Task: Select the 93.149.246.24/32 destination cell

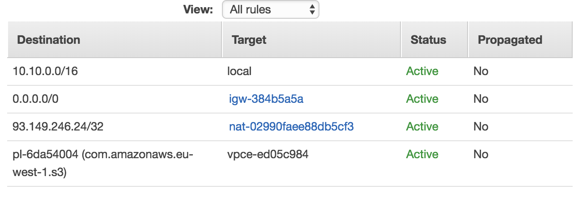Action: (58, 126)
